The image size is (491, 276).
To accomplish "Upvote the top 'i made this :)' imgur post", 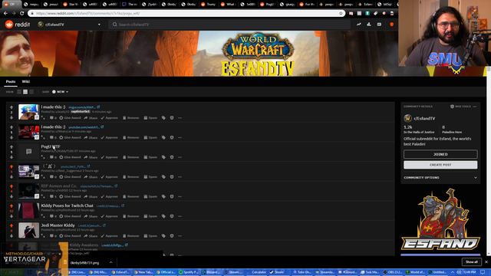I will coord(12,107).
